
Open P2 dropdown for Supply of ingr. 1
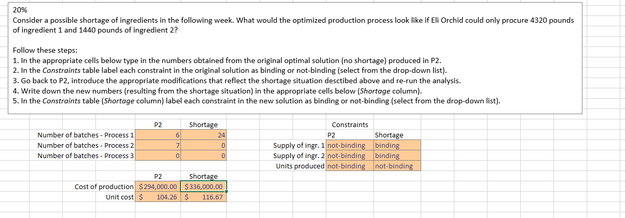point(349,146)
